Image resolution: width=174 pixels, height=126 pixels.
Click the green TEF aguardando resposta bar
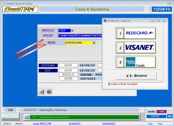(84, 117)
